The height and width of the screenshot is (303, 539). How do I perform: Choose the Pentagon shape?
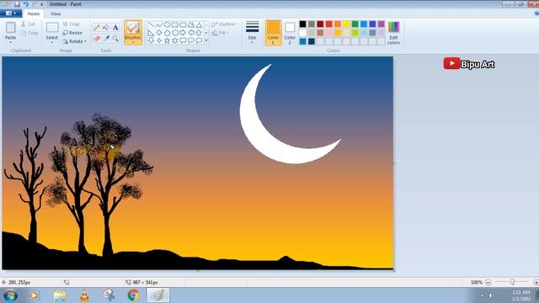pyautogui.click(x=167, y=33)
